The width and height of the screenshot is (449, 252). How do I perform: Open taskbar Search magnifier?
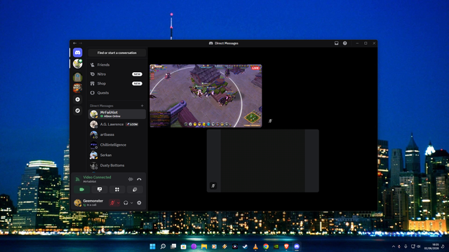(x=163, y=246)
